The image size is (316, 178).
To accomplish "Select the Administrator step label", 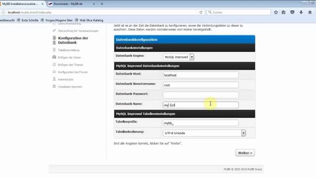I will [x=66, y=80].
